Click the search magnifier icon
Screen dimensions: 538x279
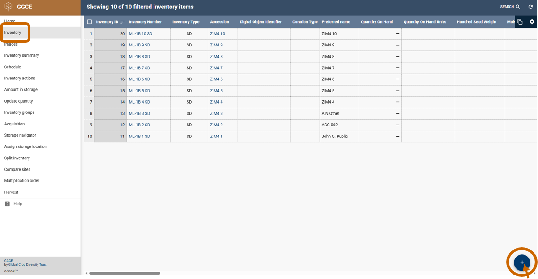[x=518, y=7]
